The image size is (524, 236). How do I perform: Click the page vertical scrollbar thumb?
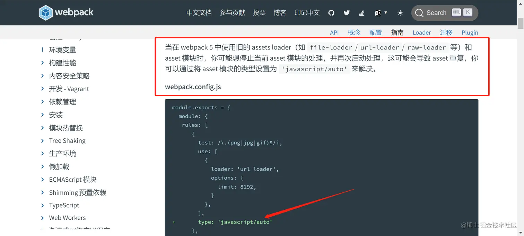[x=520, y=23]
